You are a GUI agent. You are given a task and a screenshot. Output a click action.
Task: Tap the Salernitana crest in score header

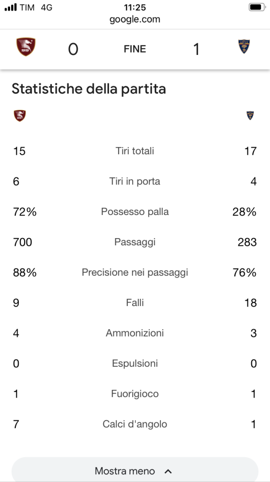click(26, 47)
